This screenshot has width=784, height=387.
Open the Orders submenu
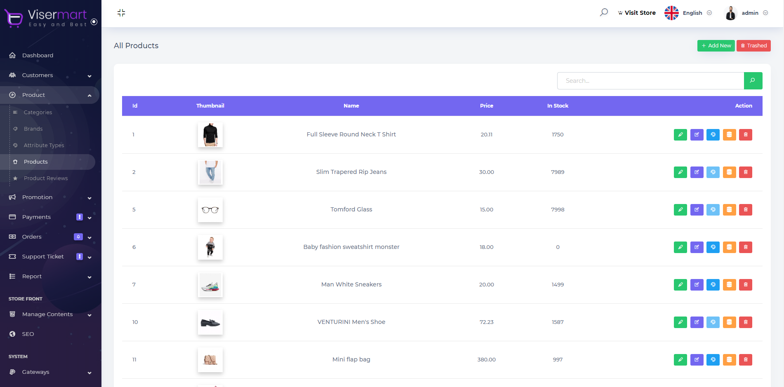pyautogui.click(x=49, y=237)
